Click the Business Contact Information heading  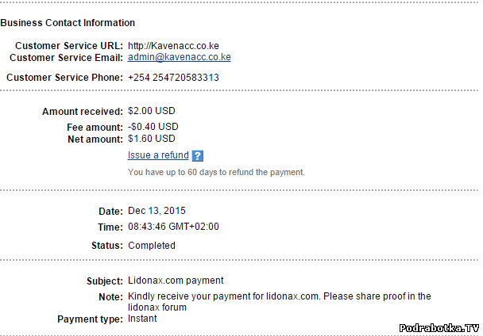tap(68, 23)
